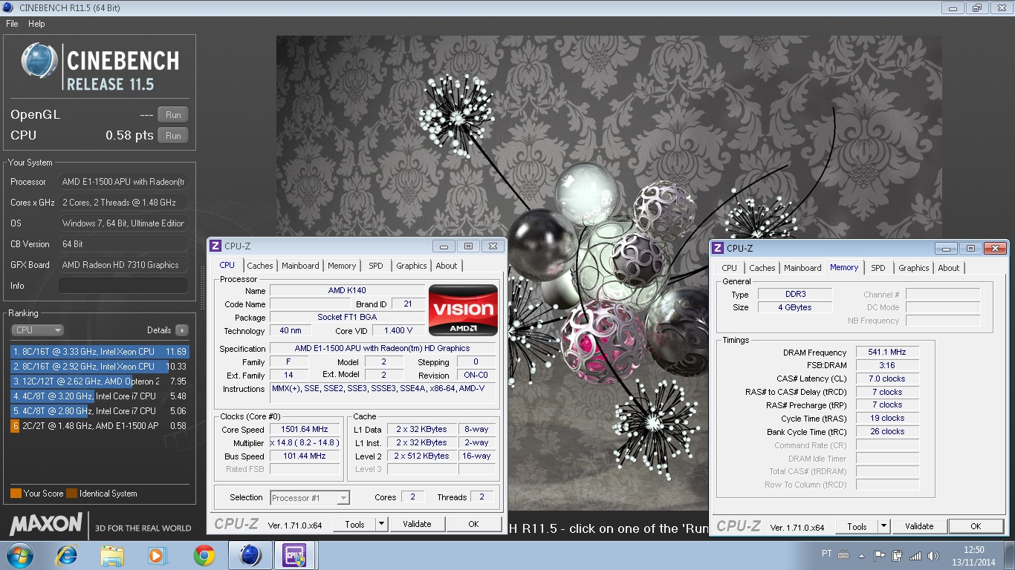
Task: Click AMD Vision logo in CPU-Z
Action: click(464, 310)
